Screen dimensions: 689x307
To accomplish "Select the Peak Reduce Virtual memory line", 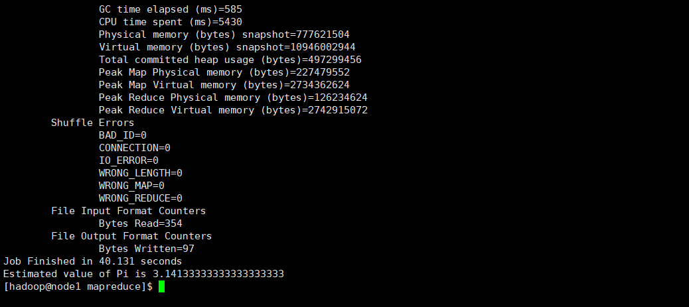I will (x=233, y=110).
